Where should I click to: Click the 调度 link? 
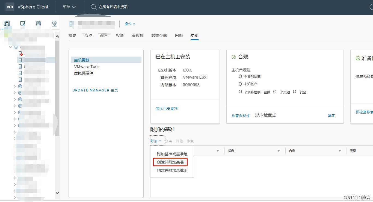[x=331, y=116]
